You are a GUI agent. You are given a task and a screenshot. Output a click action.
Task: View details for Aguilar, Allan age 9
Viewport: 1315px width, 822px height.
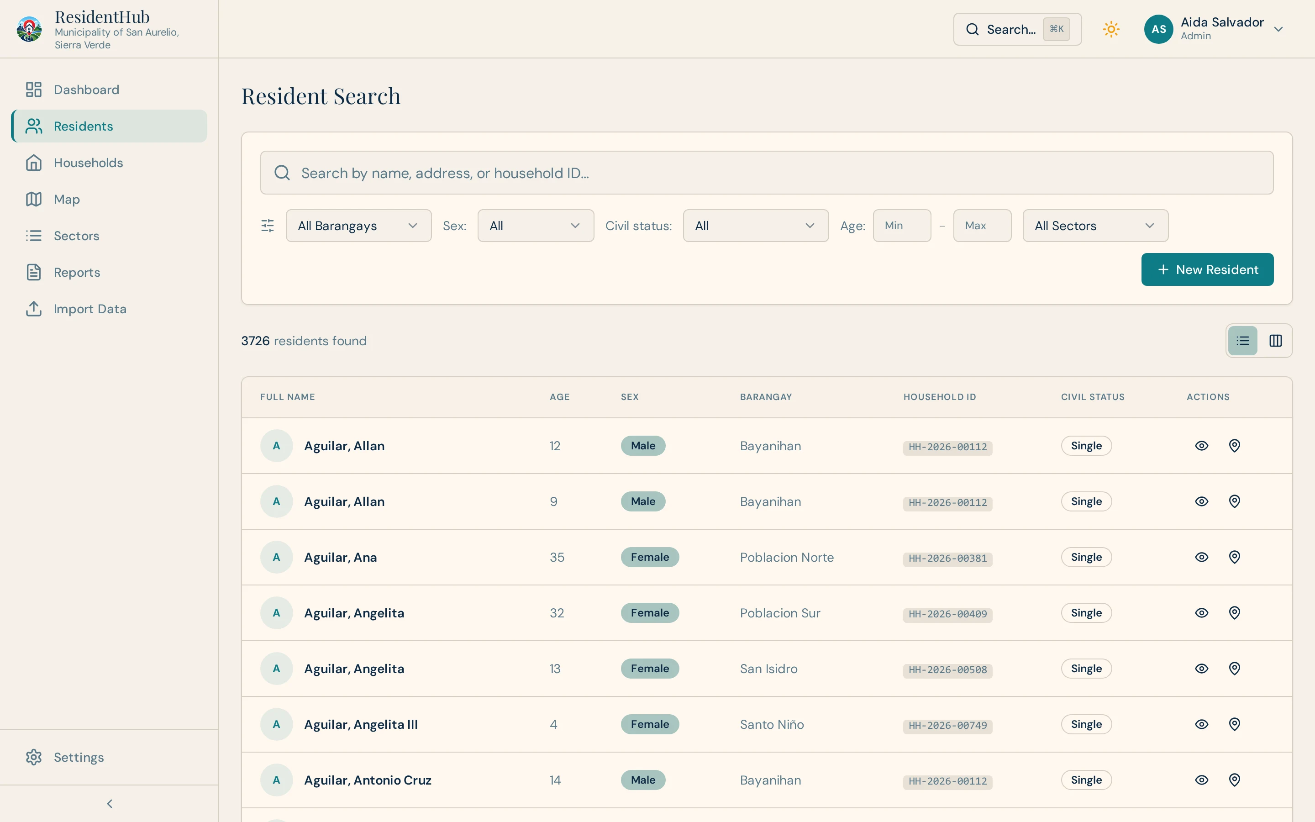[x=1201, y=501]
